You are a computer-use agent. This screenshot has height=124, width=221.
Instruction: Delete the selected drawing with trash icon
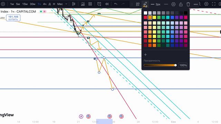[188, 4]
